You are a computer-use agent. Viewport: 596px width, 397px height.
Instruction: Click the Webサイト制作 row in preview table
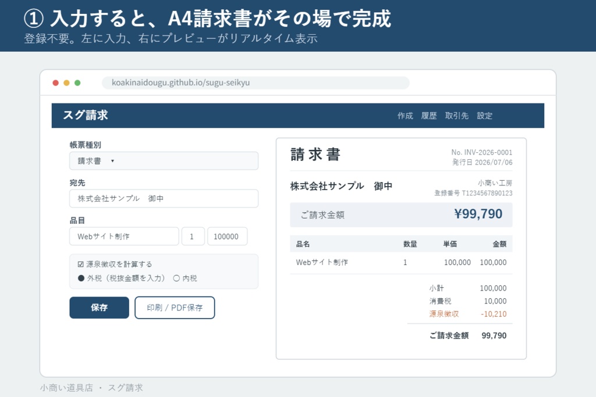pos(401,262)
